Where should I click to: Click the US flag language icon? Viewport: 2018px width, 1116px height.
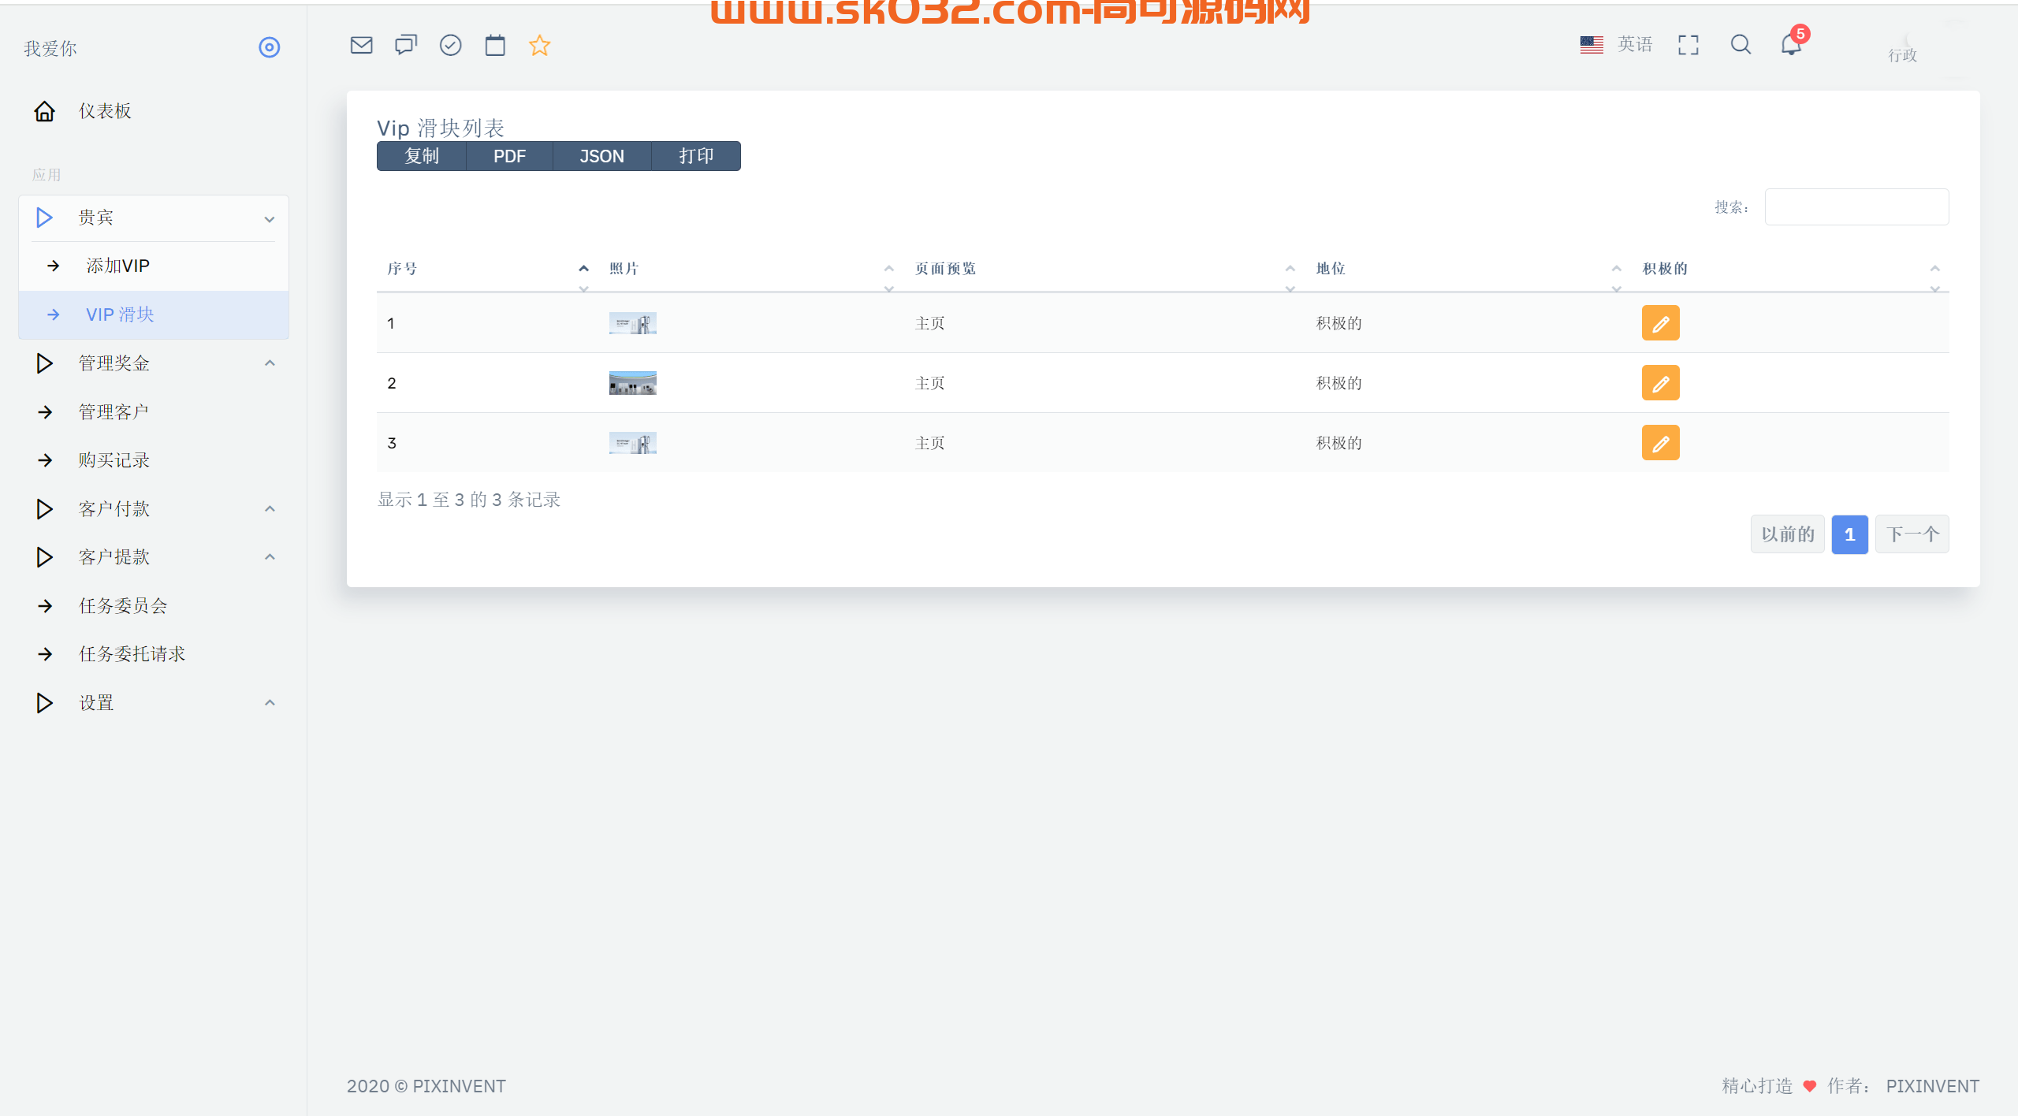[x=1592, y=45]
